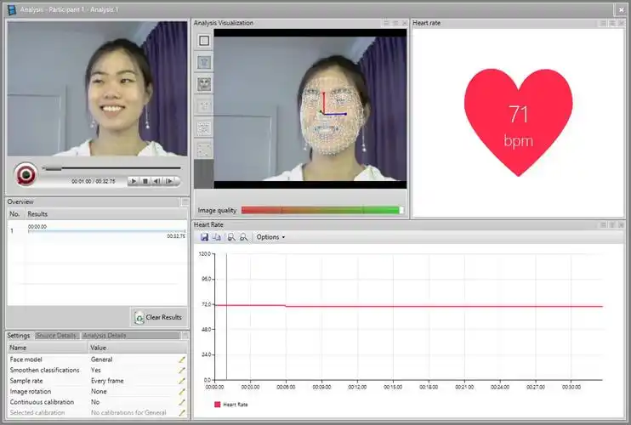This screenshot has width=631, height=425.
Task: Zoom out on the Heart Rate chart
Action: pyautogui.click(x=243, y=237)
